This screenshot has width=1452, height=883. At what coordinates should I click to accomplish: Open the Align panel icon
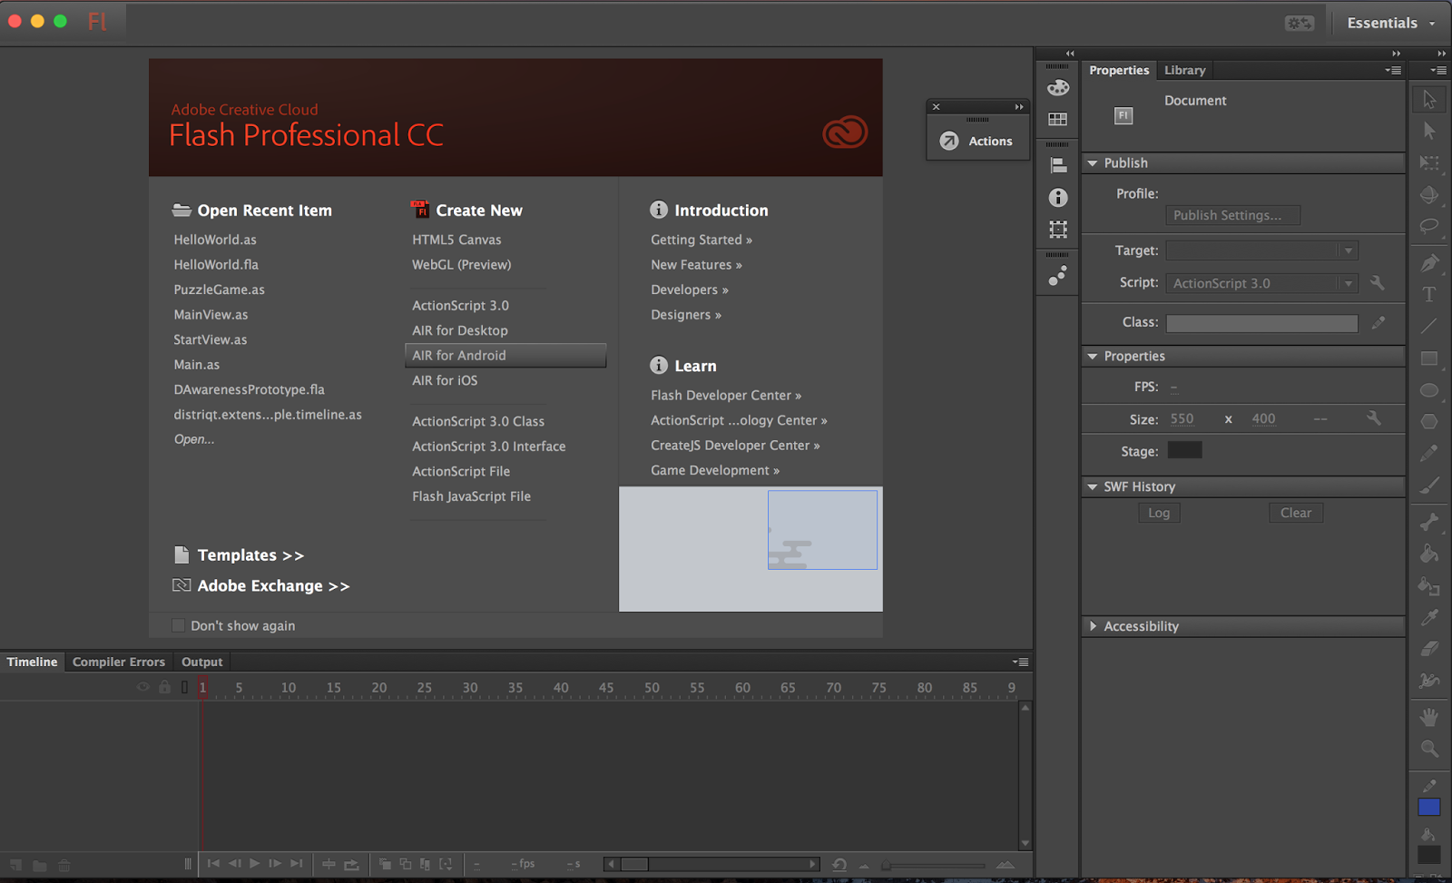click(x=1057, y=164)
